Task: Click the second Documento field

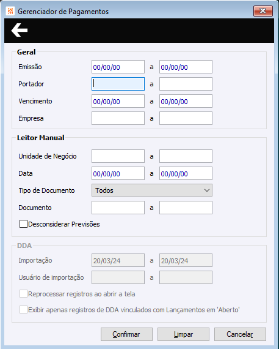Action: coord(186,208)
